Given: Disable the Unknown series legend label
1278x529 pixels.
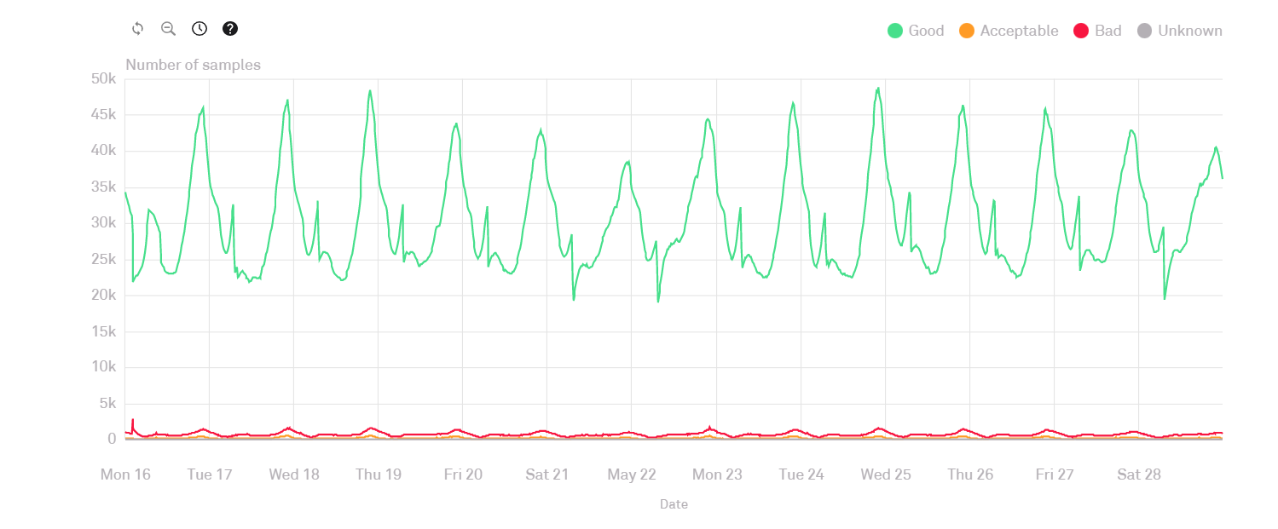Looking at the screenshot, I should click(1189, 32).
